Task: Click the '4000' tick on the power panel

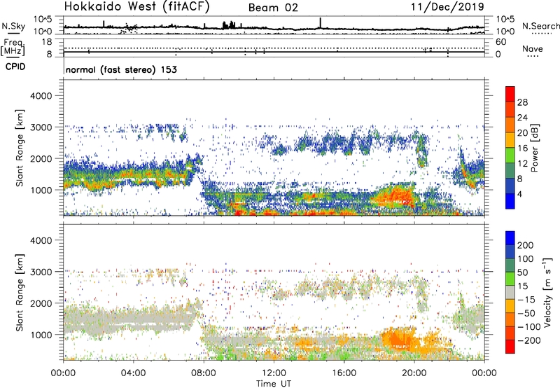Action: 41,96
